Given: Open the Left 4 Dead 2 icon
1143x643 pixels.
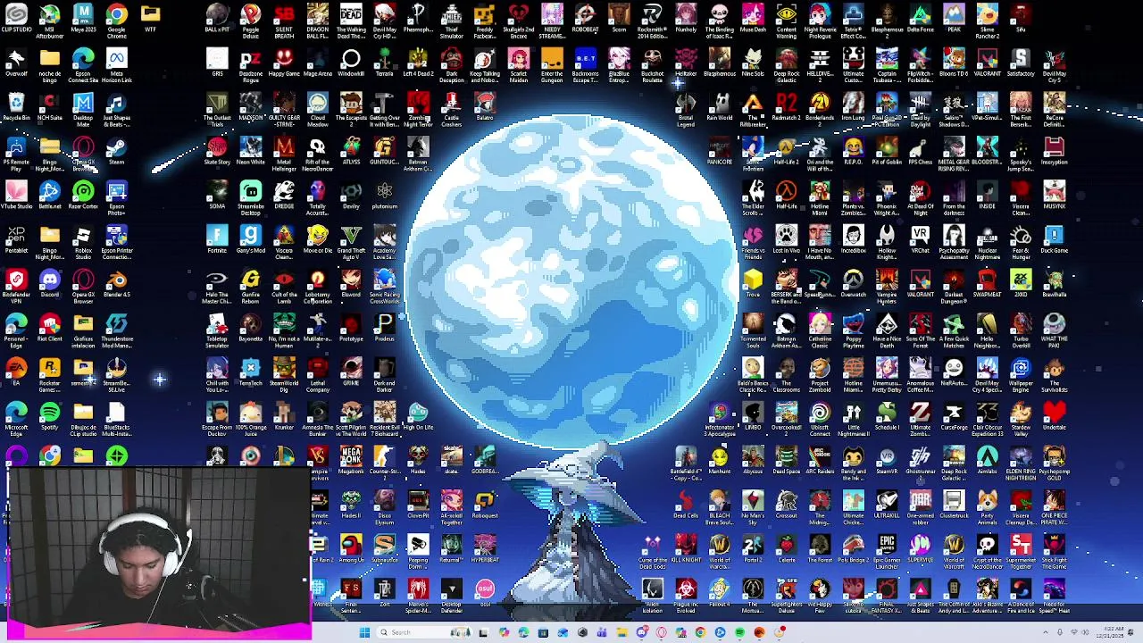Looking at the screenshot, I should pos(418,63).
